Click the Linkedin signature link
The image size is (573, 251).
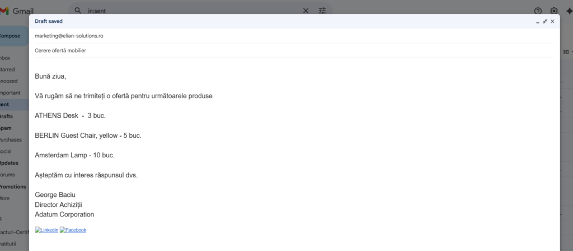[46, 230]
